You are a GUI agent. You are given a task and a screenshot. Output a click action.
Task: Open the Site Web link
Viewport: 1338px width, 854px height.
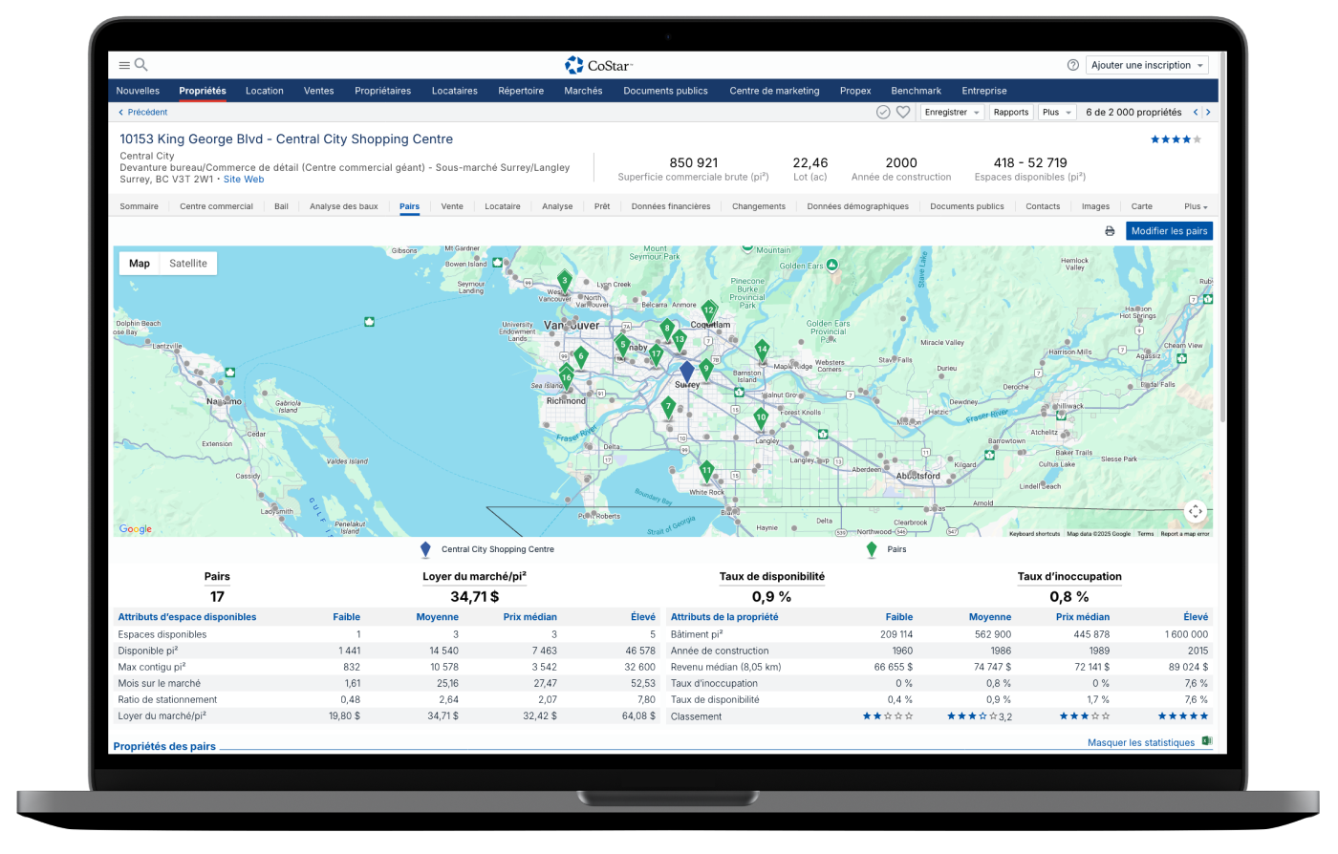pyautogui.click(x=244, y=180)
